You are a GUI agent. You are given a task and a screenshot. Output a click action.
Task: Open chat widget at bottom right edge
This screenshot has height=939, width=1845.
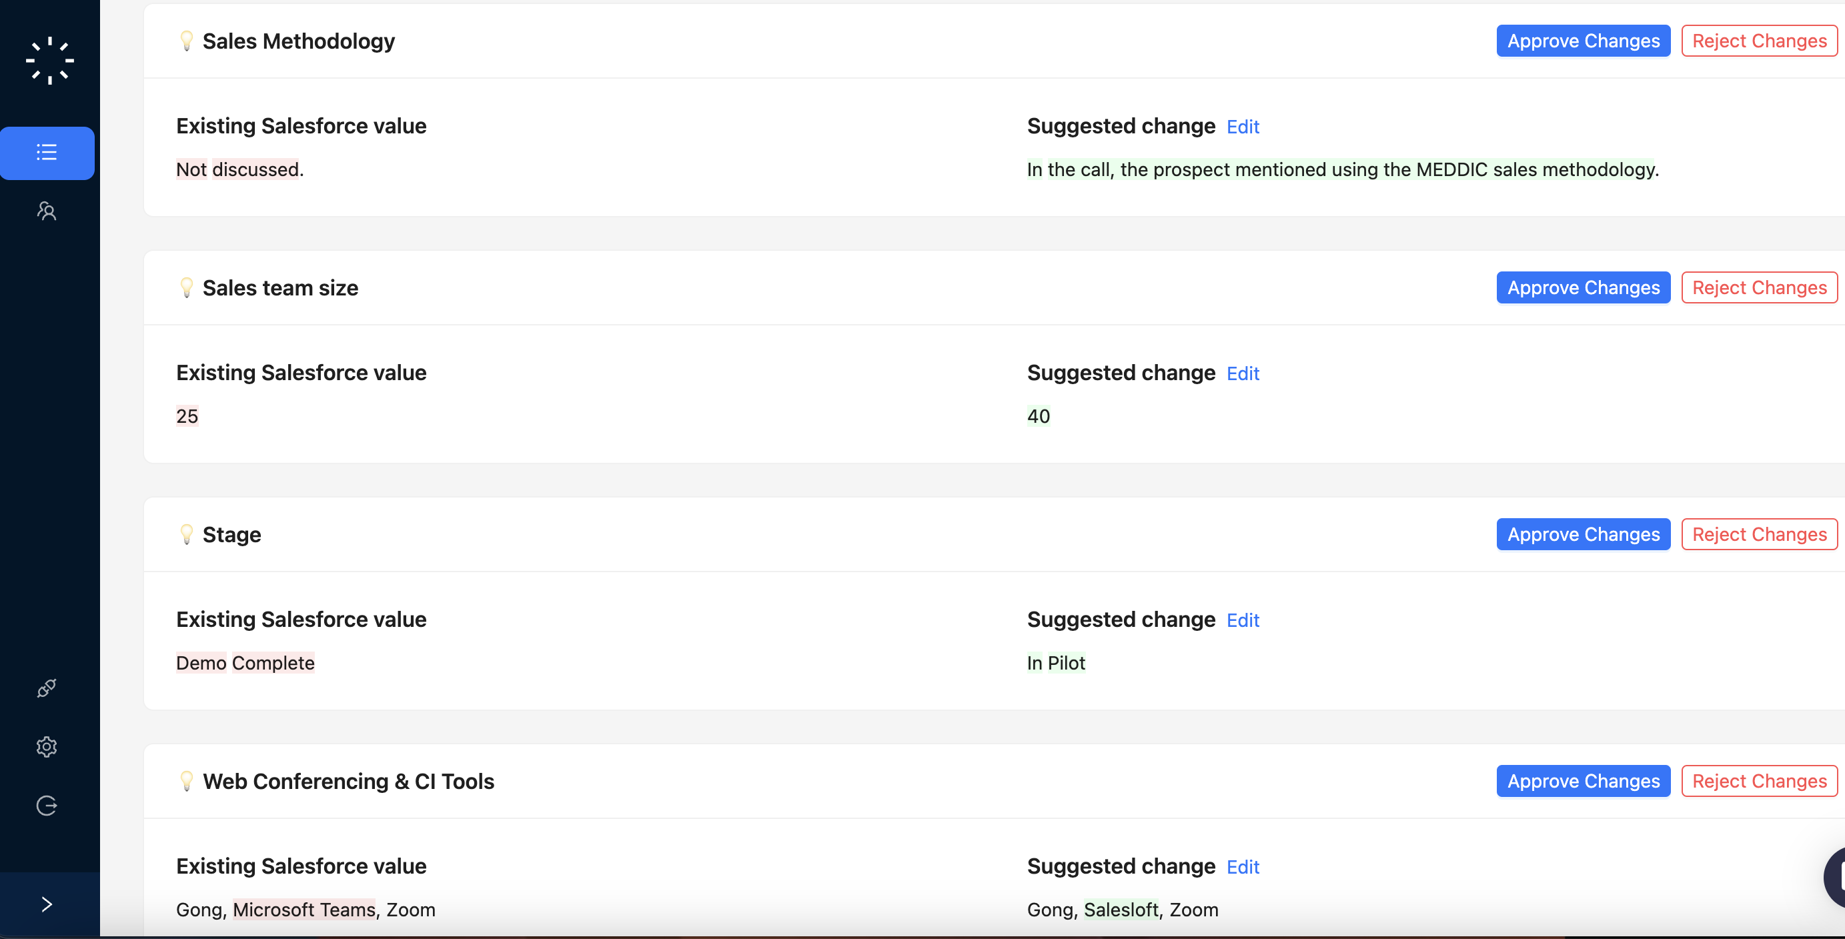[1834, 878]
